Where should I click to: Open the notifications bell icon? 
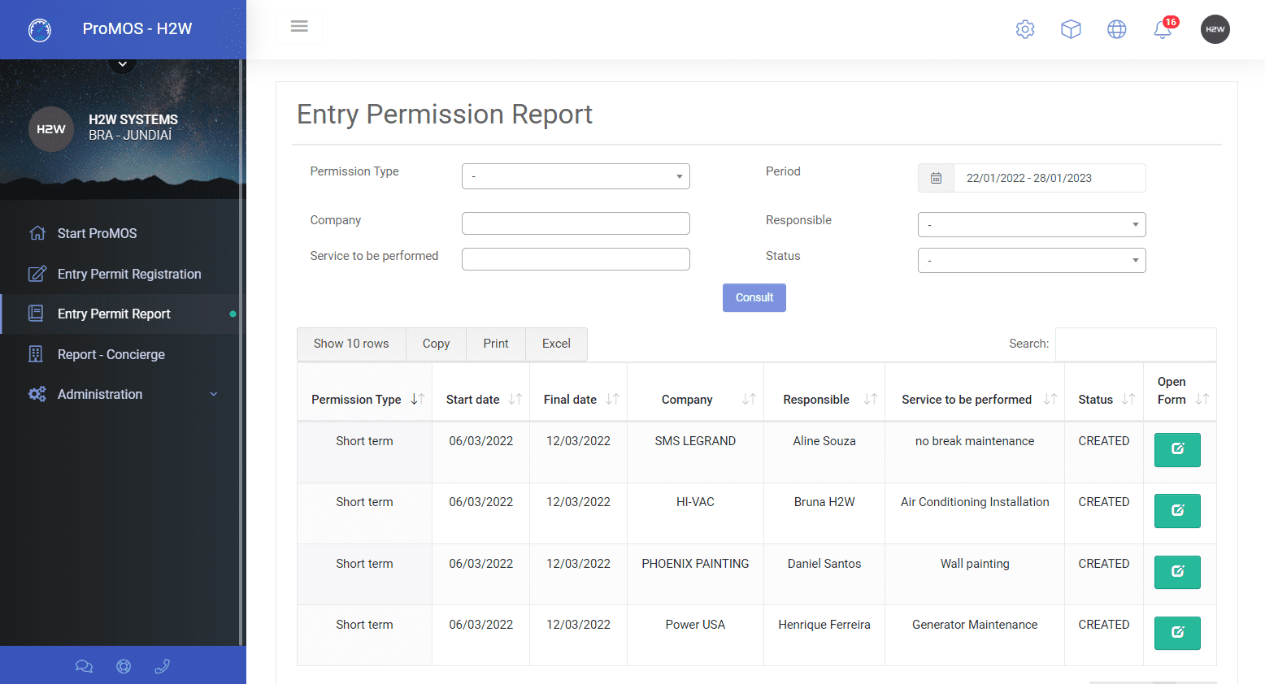pyautogui.click(x=1163, y=29)
